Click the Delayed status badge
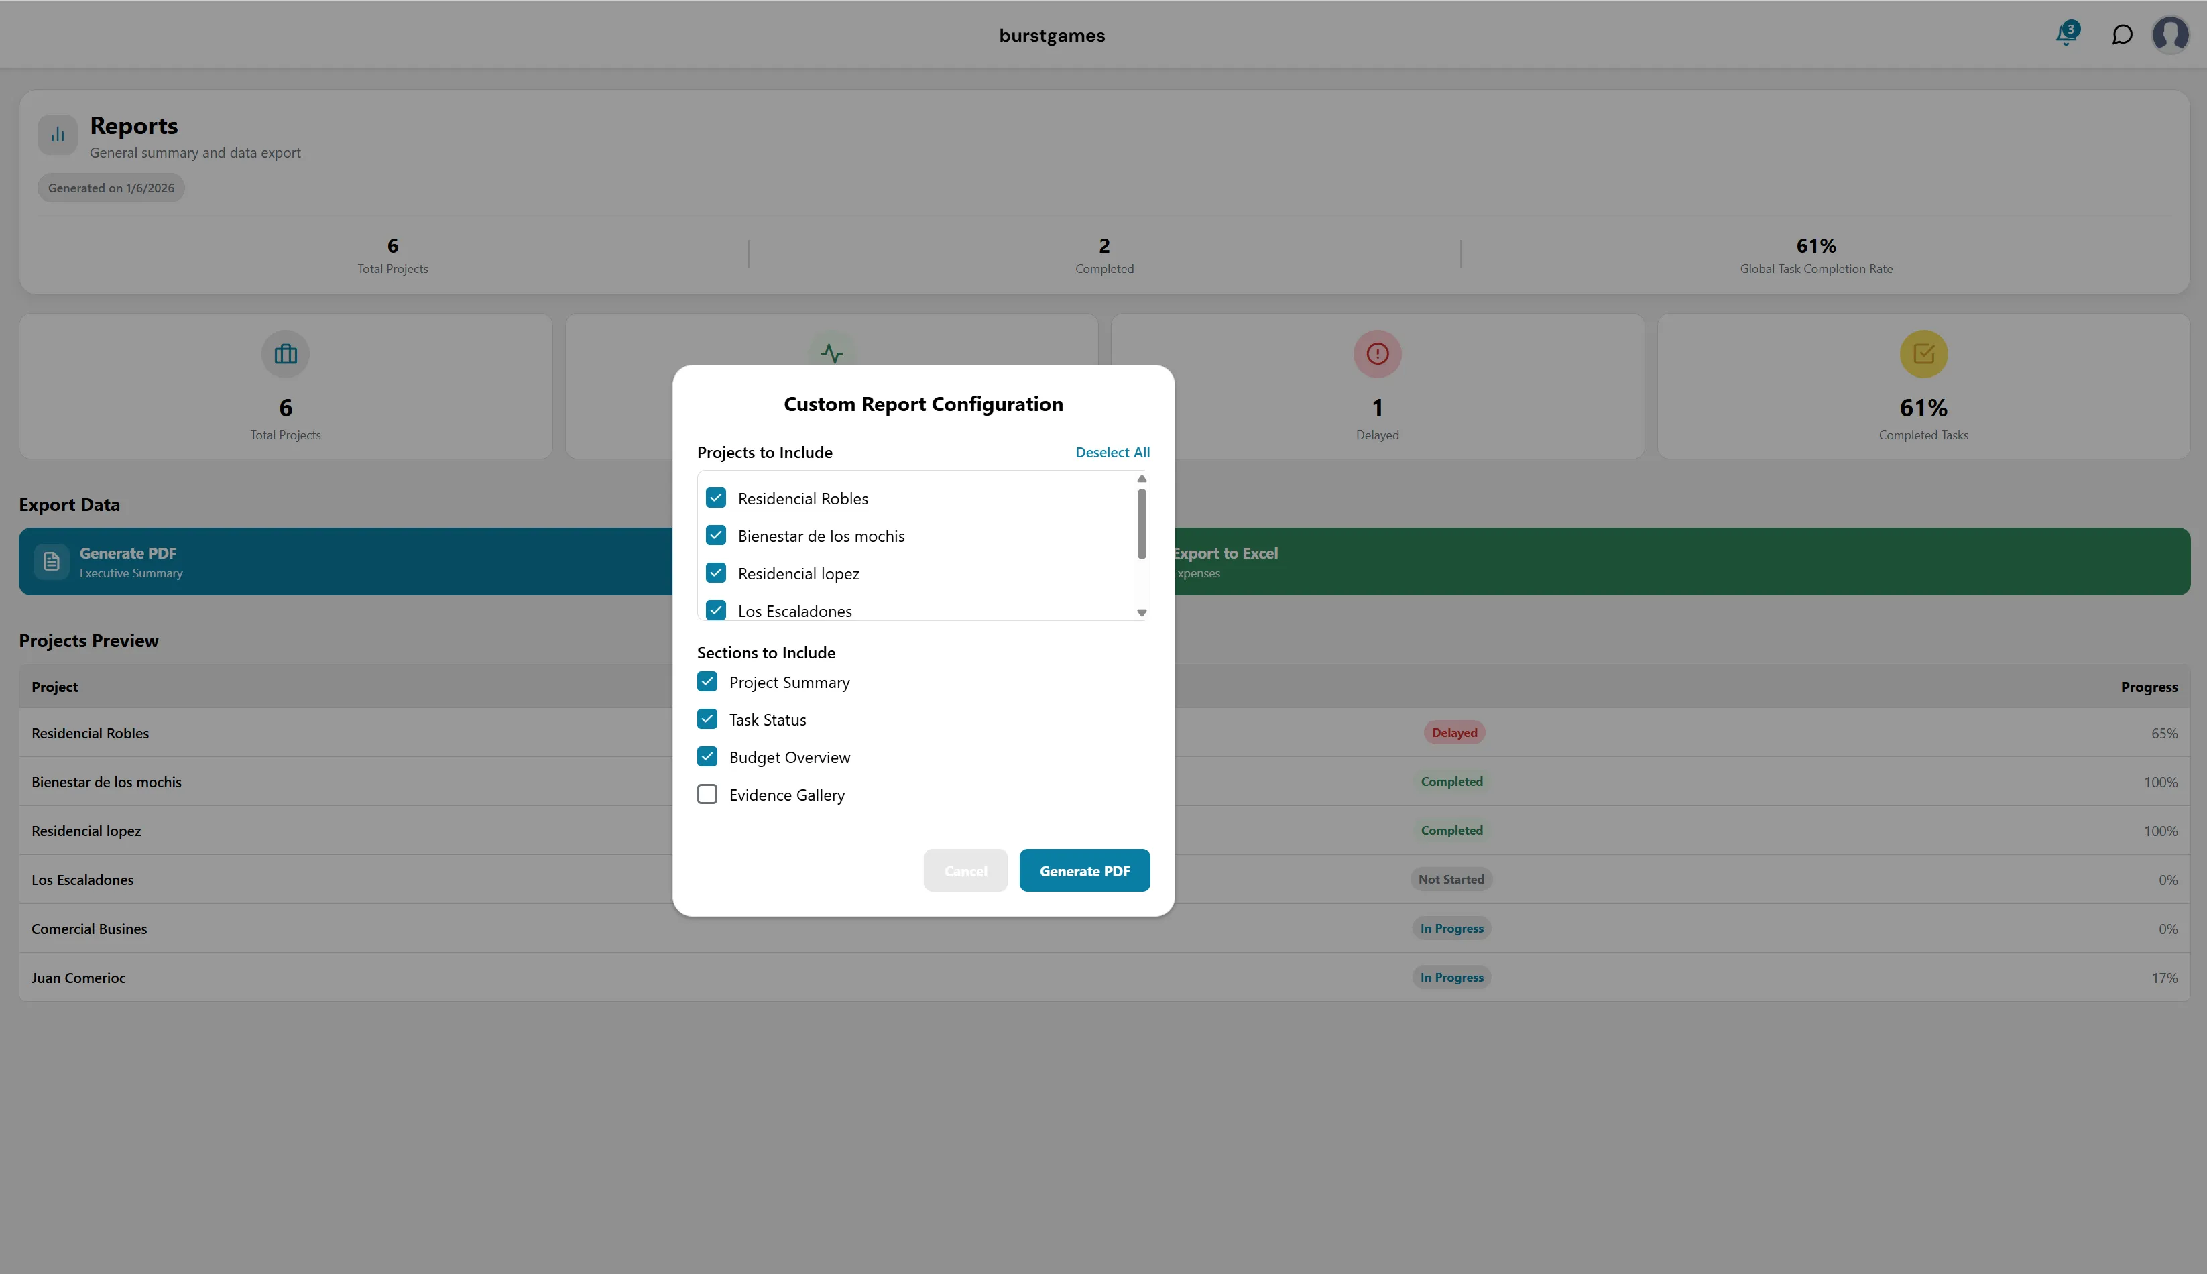2207x1274 pixels. [1454, 732]
